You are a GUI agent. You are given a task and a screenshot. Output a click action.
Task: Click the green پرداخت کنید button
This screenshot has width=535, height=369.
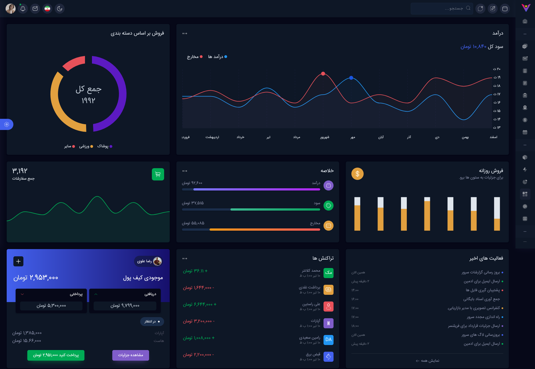coord(56,355)
